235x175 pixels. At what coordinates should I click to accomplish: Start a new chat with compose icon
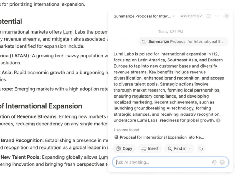208,16
